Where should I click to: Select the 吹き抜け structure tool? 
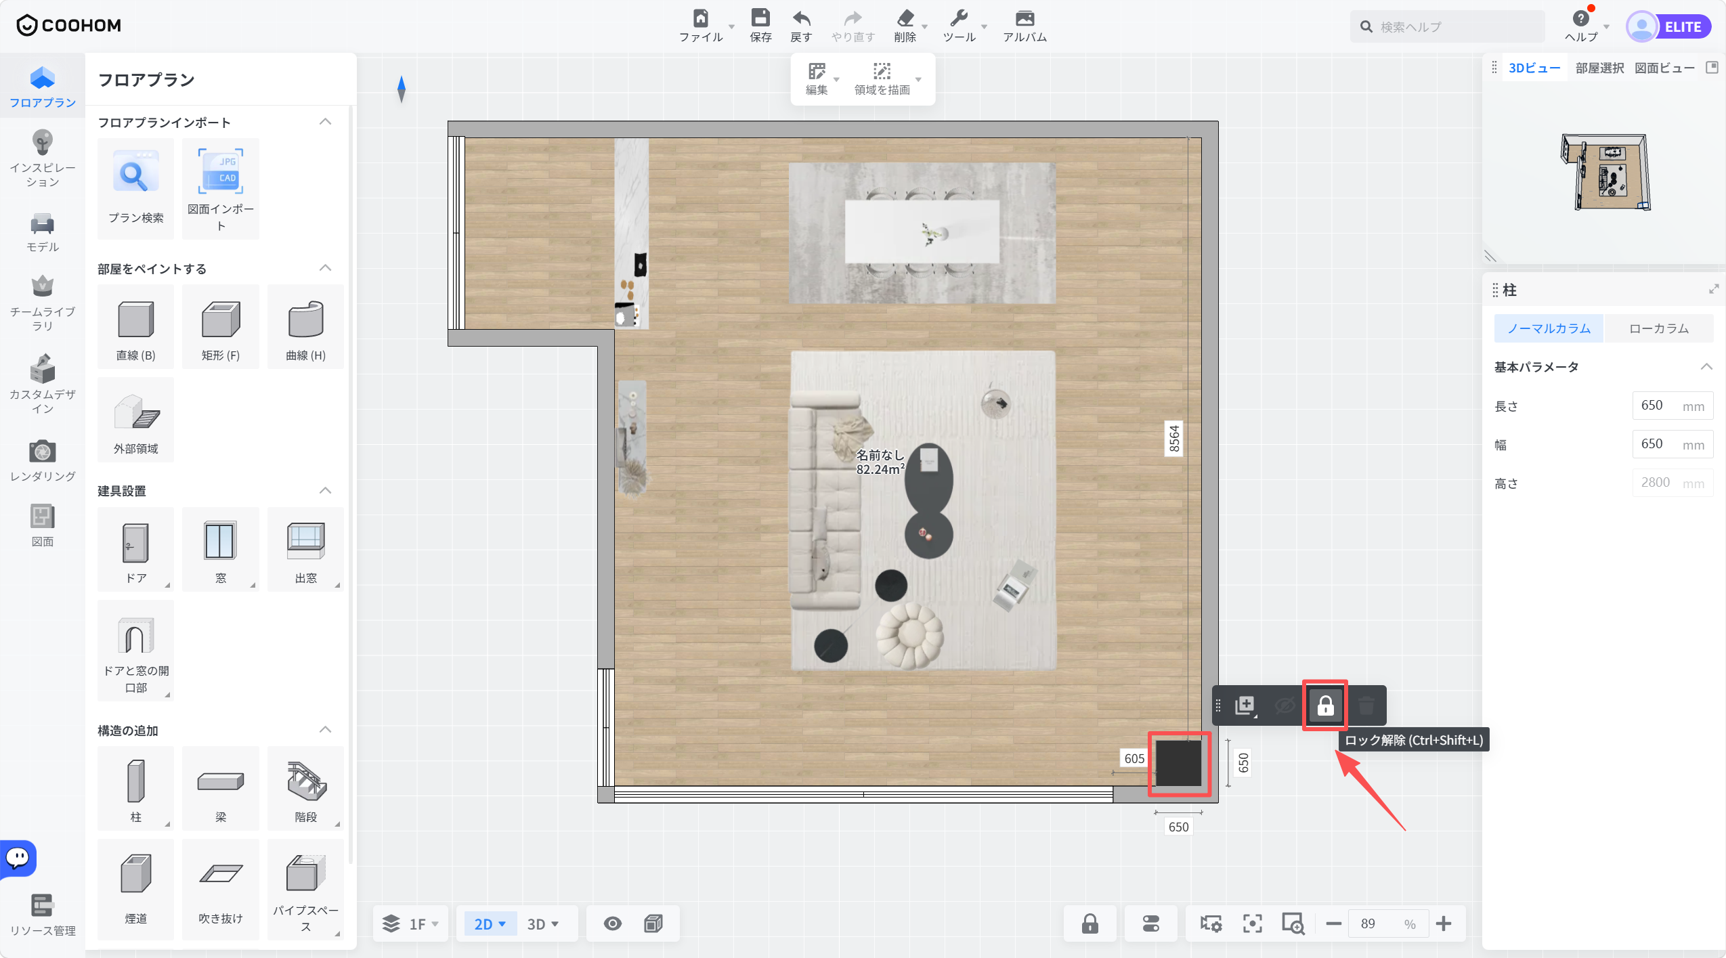coord(220,889)
